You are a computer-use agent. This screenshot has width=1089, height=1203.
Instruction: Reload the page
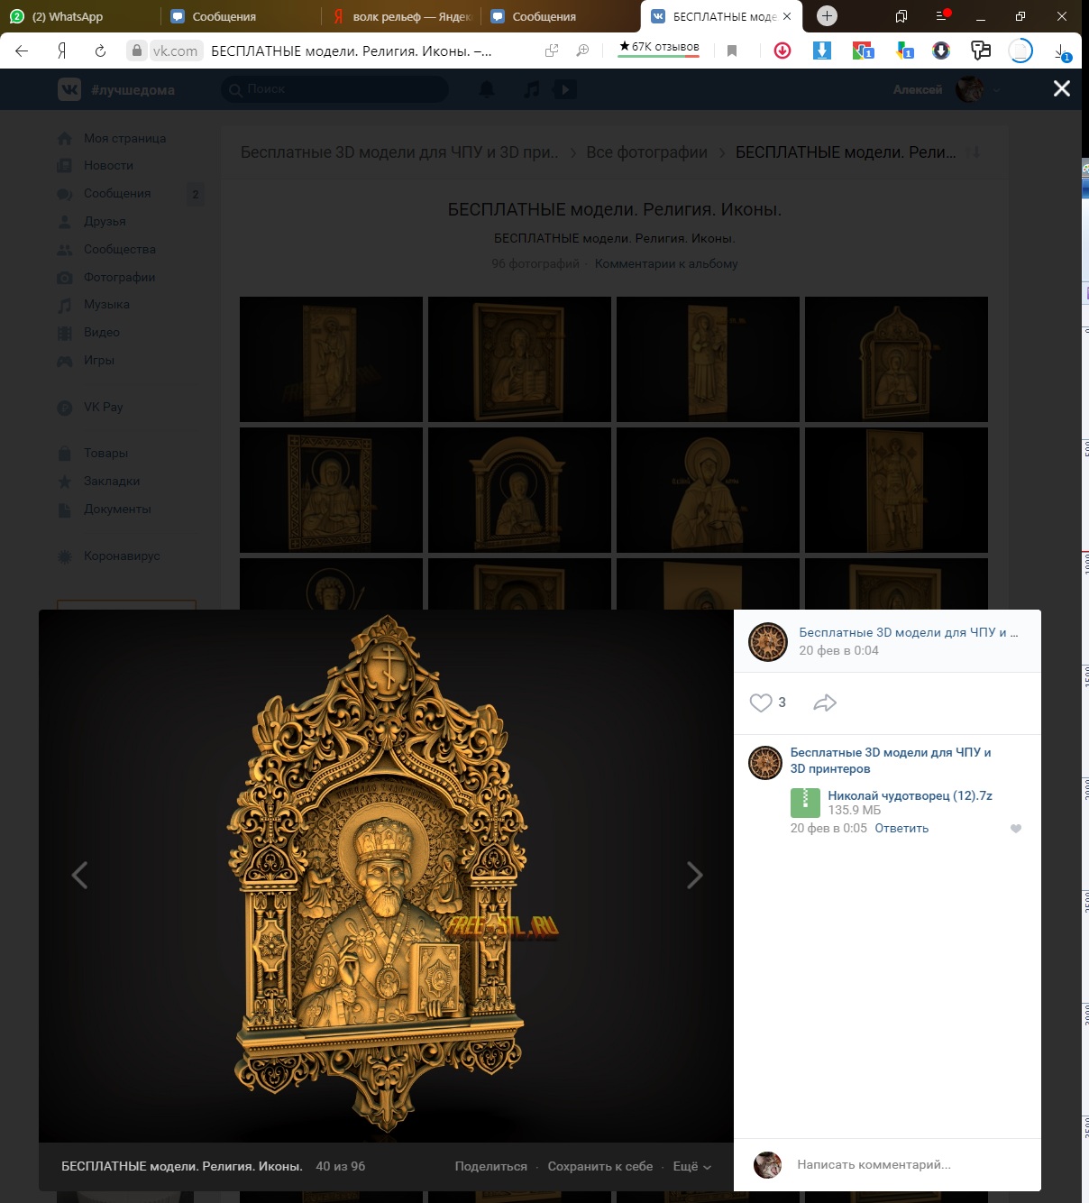100,51
